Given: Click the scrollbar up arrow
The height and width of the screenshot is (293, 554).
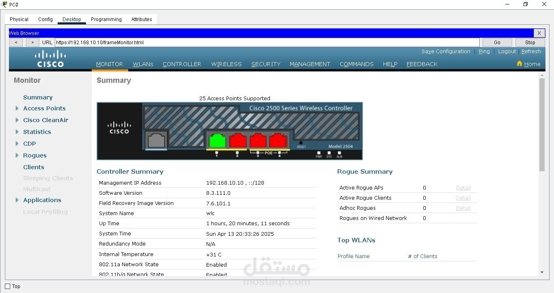Looking at the screenshot, I should pyautogui.click(x=542, y=75).
